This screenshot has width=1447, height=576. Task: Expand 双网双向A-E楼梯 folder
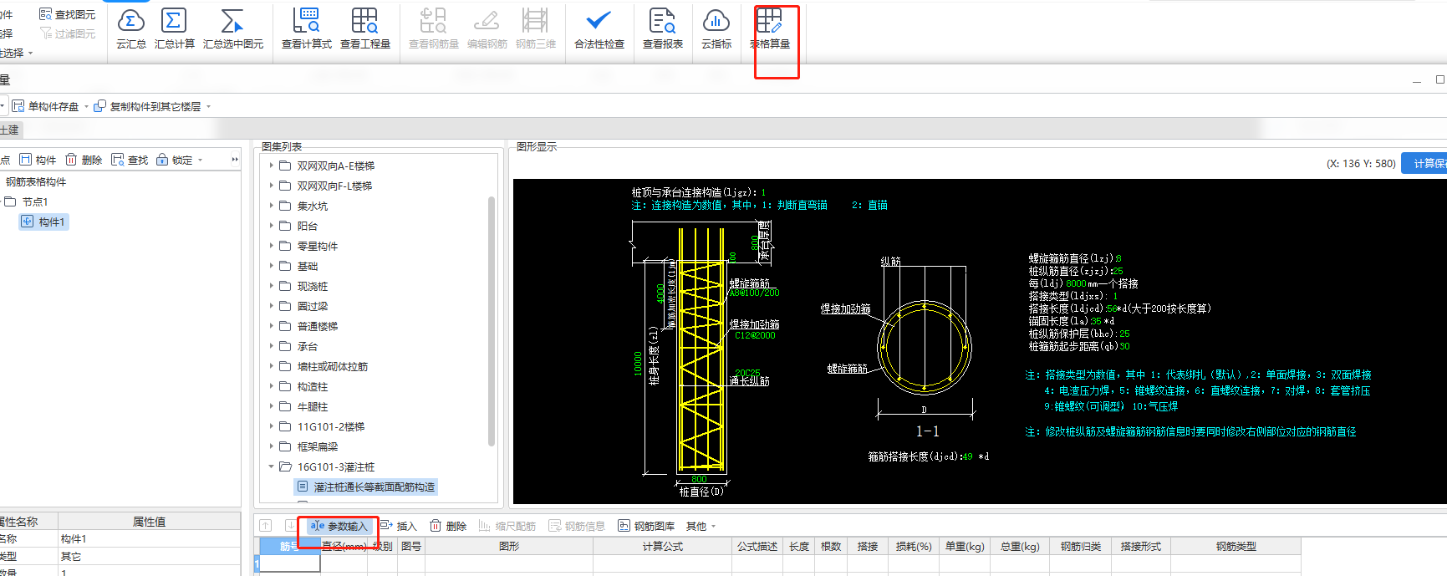[271, 166]
